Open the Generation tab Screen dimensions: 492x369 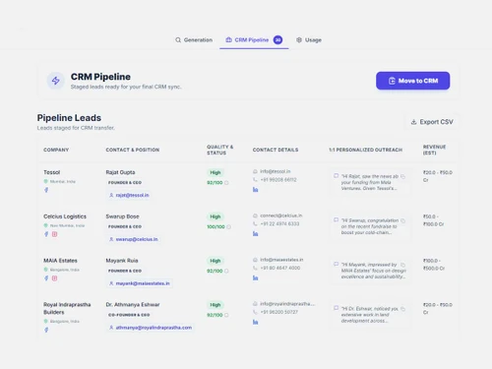(194, 40)
